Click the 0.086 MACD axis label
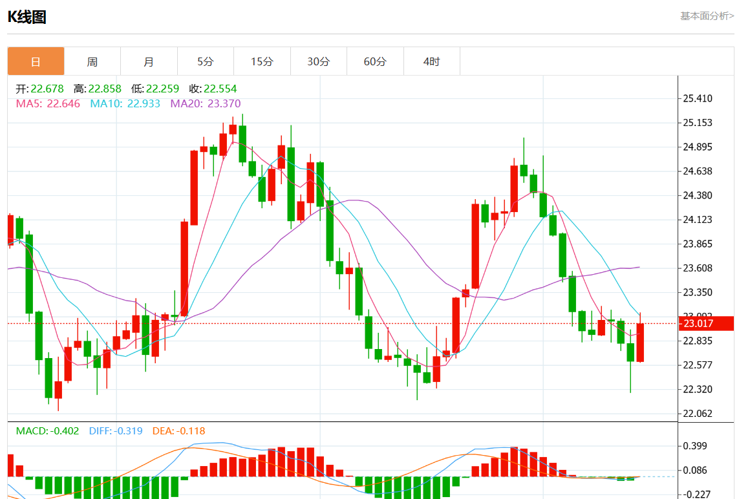 [x=695, y=471]
